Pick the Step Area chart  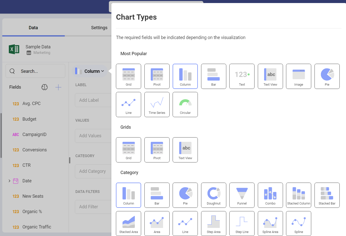214,223
